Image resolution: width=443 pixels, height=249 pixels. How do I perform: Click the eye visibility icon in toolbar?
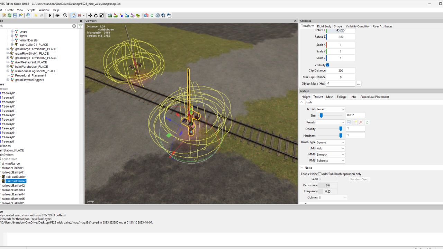[57, 16]
